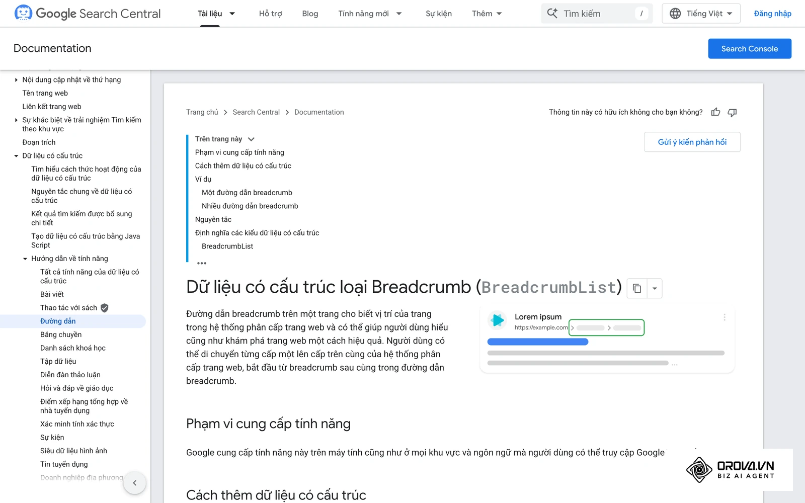
Task: Open the Thêm dropdown menu
Action: pos(487,14)
